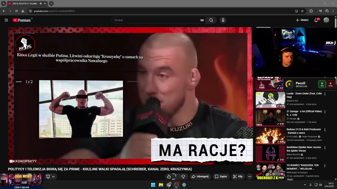337x189 pixels.
Task: Open OBS Studio from taskbar
Action: (176, 185)
